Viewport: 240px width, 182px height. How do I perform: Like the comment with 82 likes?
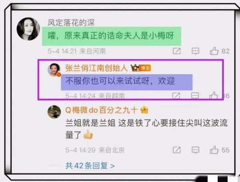(214, 51)
